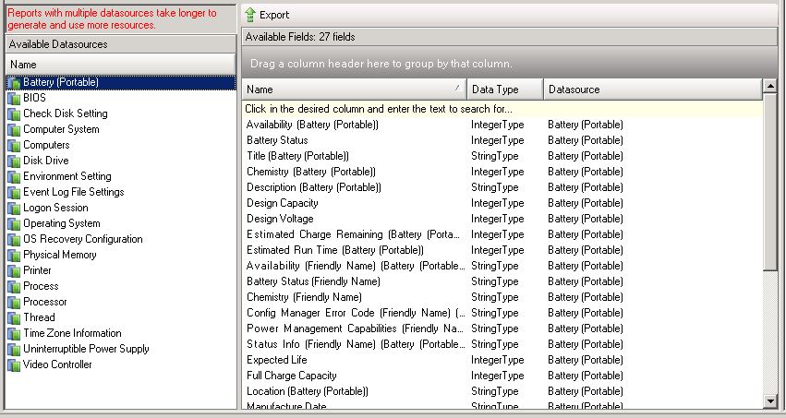Click the sort arrow in Name column header
Screen dimensions: 786x418
point(457,88)
